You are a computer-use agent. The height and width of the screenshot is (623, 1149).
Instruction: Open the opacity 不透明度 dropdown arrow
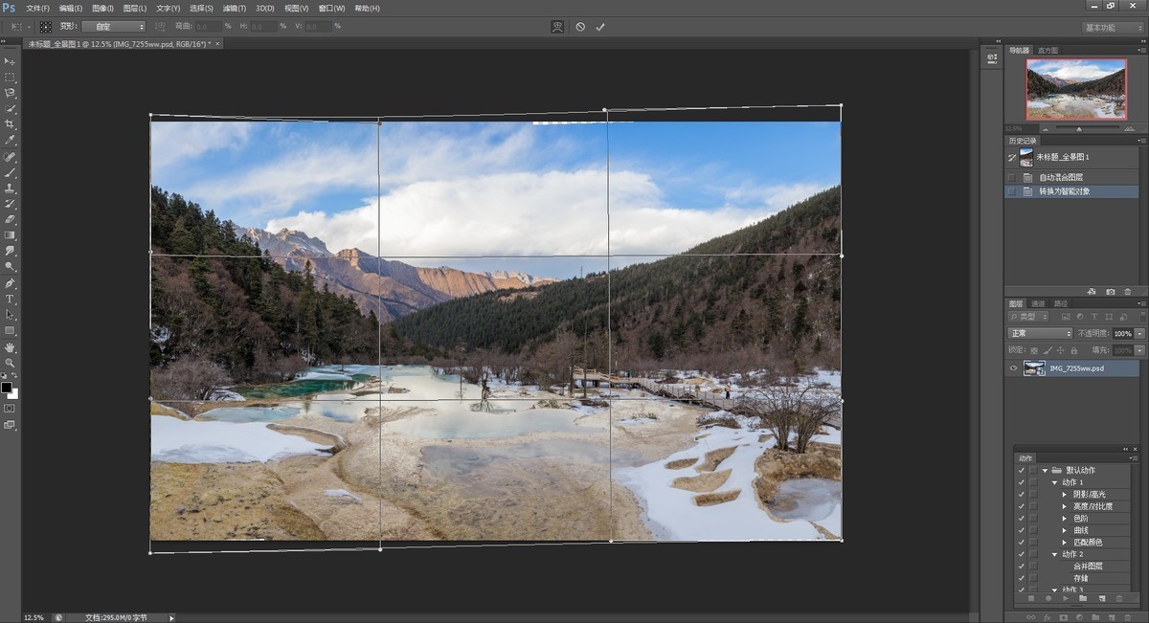(1139, 333)
